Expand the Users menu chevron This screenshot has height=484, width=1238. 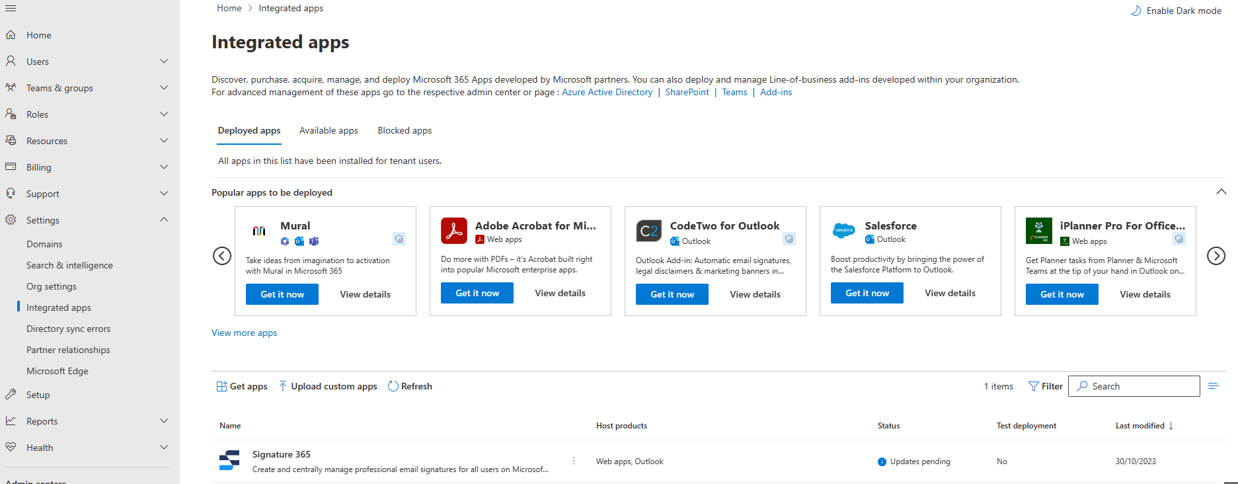tap(164, 61)
